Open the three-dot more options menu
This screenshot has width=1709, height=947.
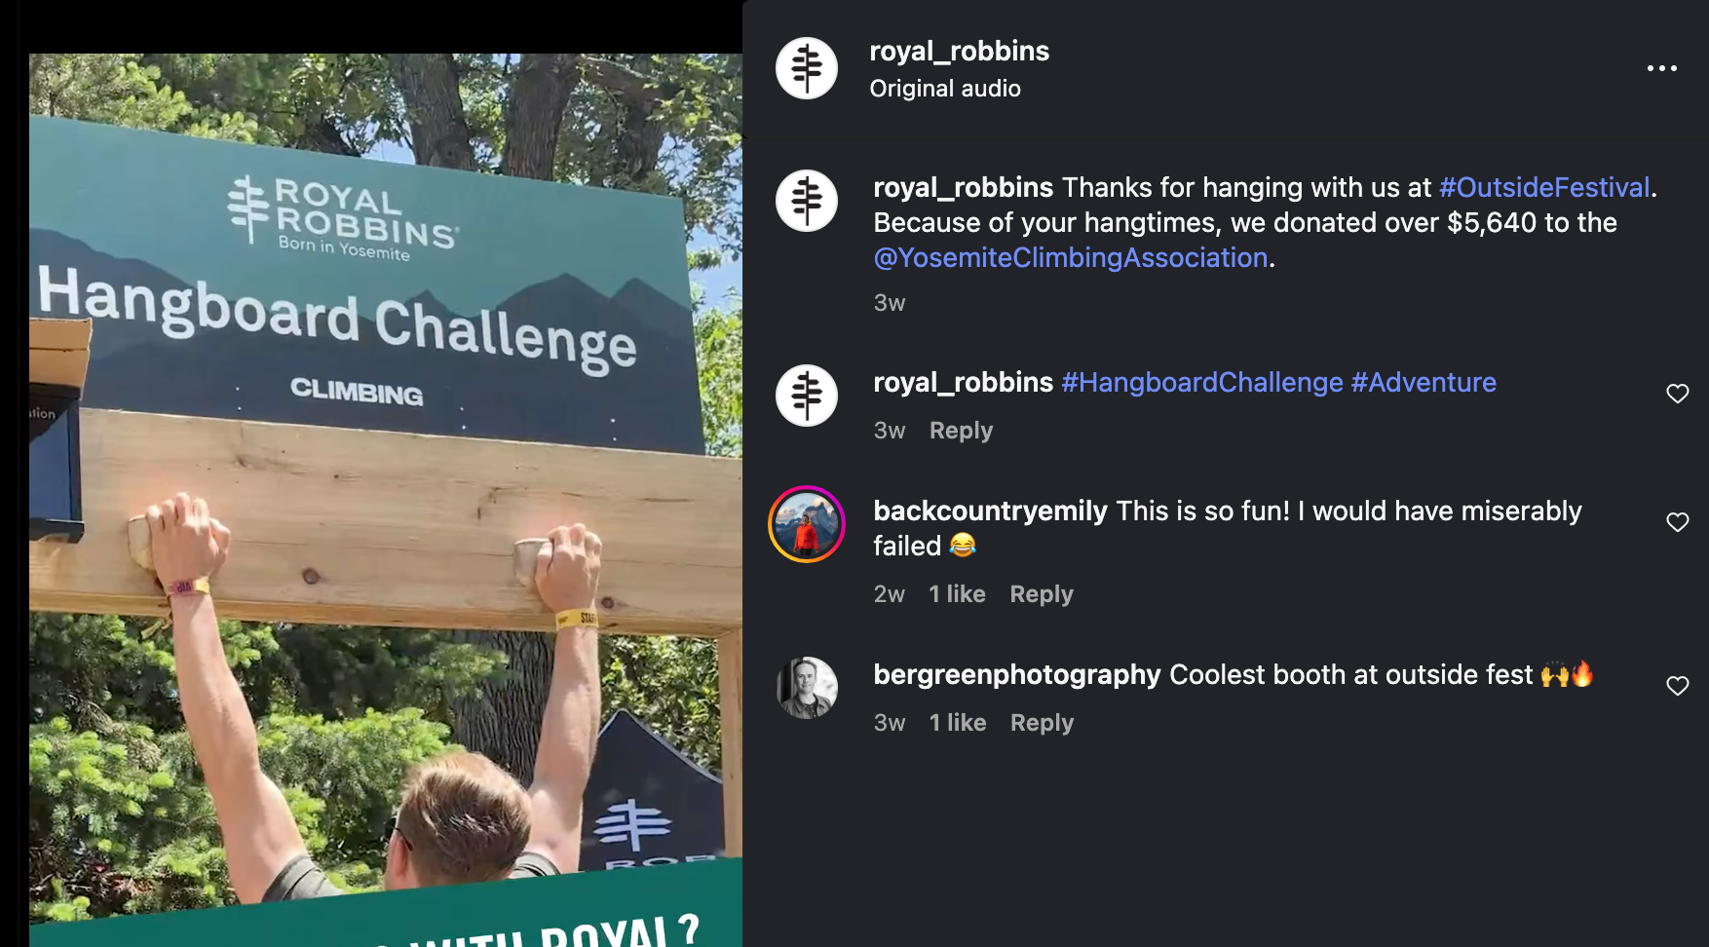click(x=1661, y=68)
